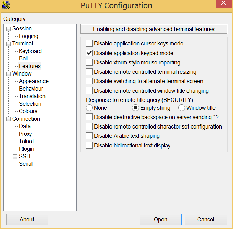Open the Behaviour category

click(31, 89)
